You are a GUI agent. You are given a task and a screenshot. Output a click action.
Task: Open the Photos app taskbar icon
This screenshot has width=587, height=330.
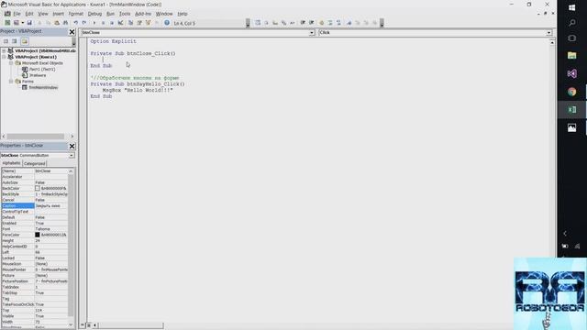[x=572, y=128]
